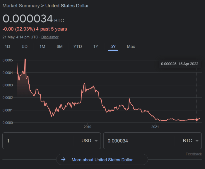Image resolution: width=205 pixels, height=169 pixels.
Task: Open the BTC currency dropdown
Action: 191,141
